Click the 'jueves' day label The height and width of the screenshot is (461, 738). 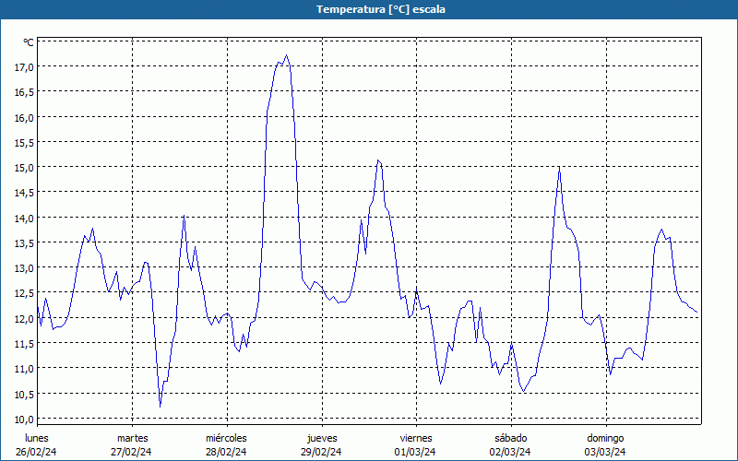point(322,438)
